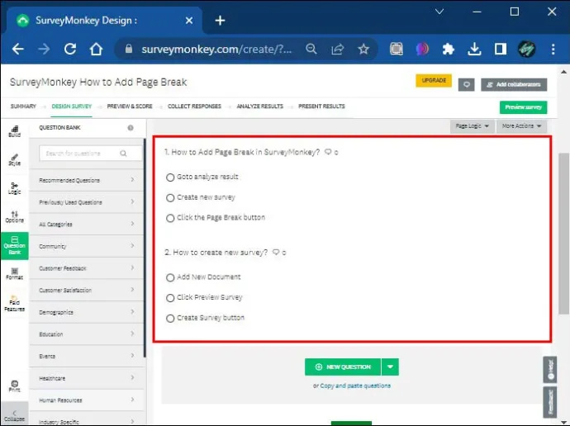
Task: Click Copy and paste questions link
Action: [x=355, y=386]
